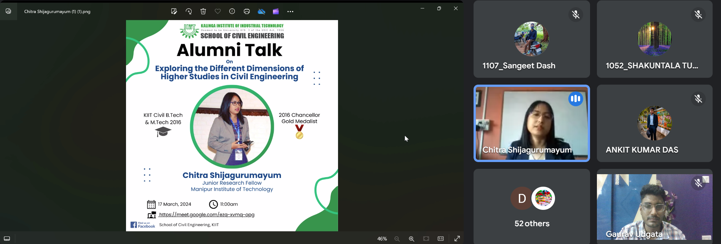
Task: Delete the image with trash icon
Action: [203, 11]
